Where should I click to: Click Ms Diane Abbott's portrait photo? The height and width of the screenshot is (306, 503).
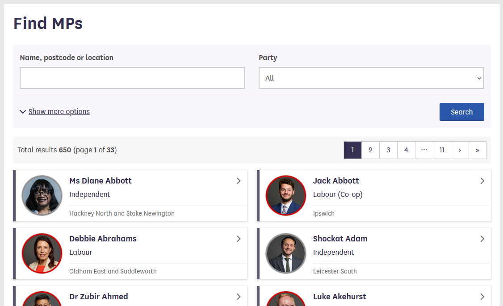[x=42, y=196]
